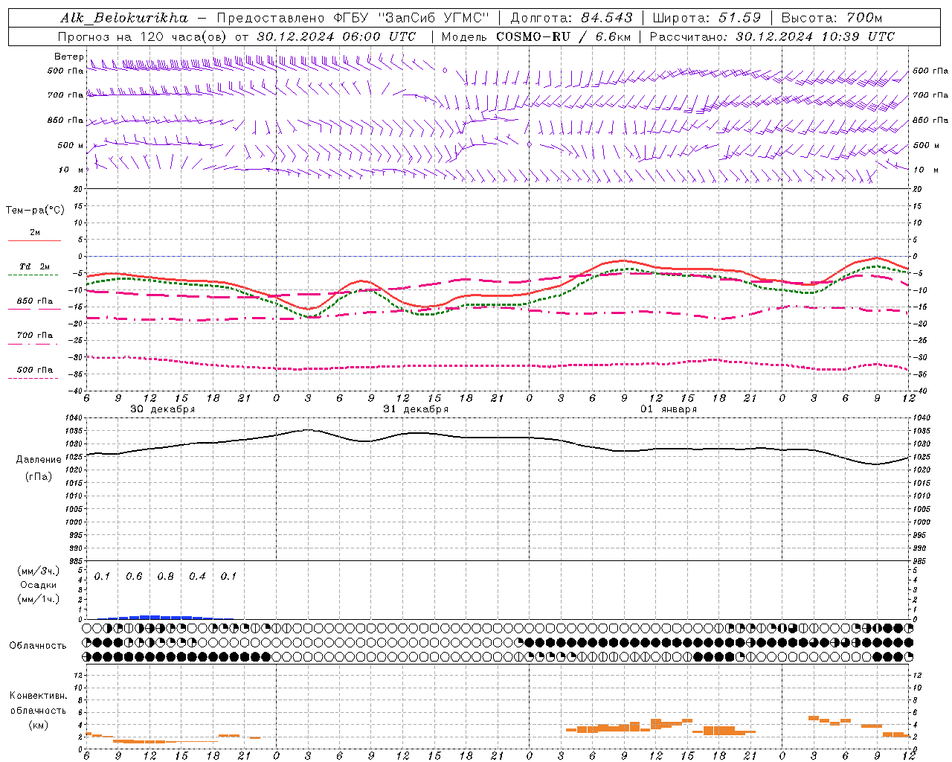
Task: Click the "(км)" unit under convective cloud label
Action: click(x=38, y=725)
